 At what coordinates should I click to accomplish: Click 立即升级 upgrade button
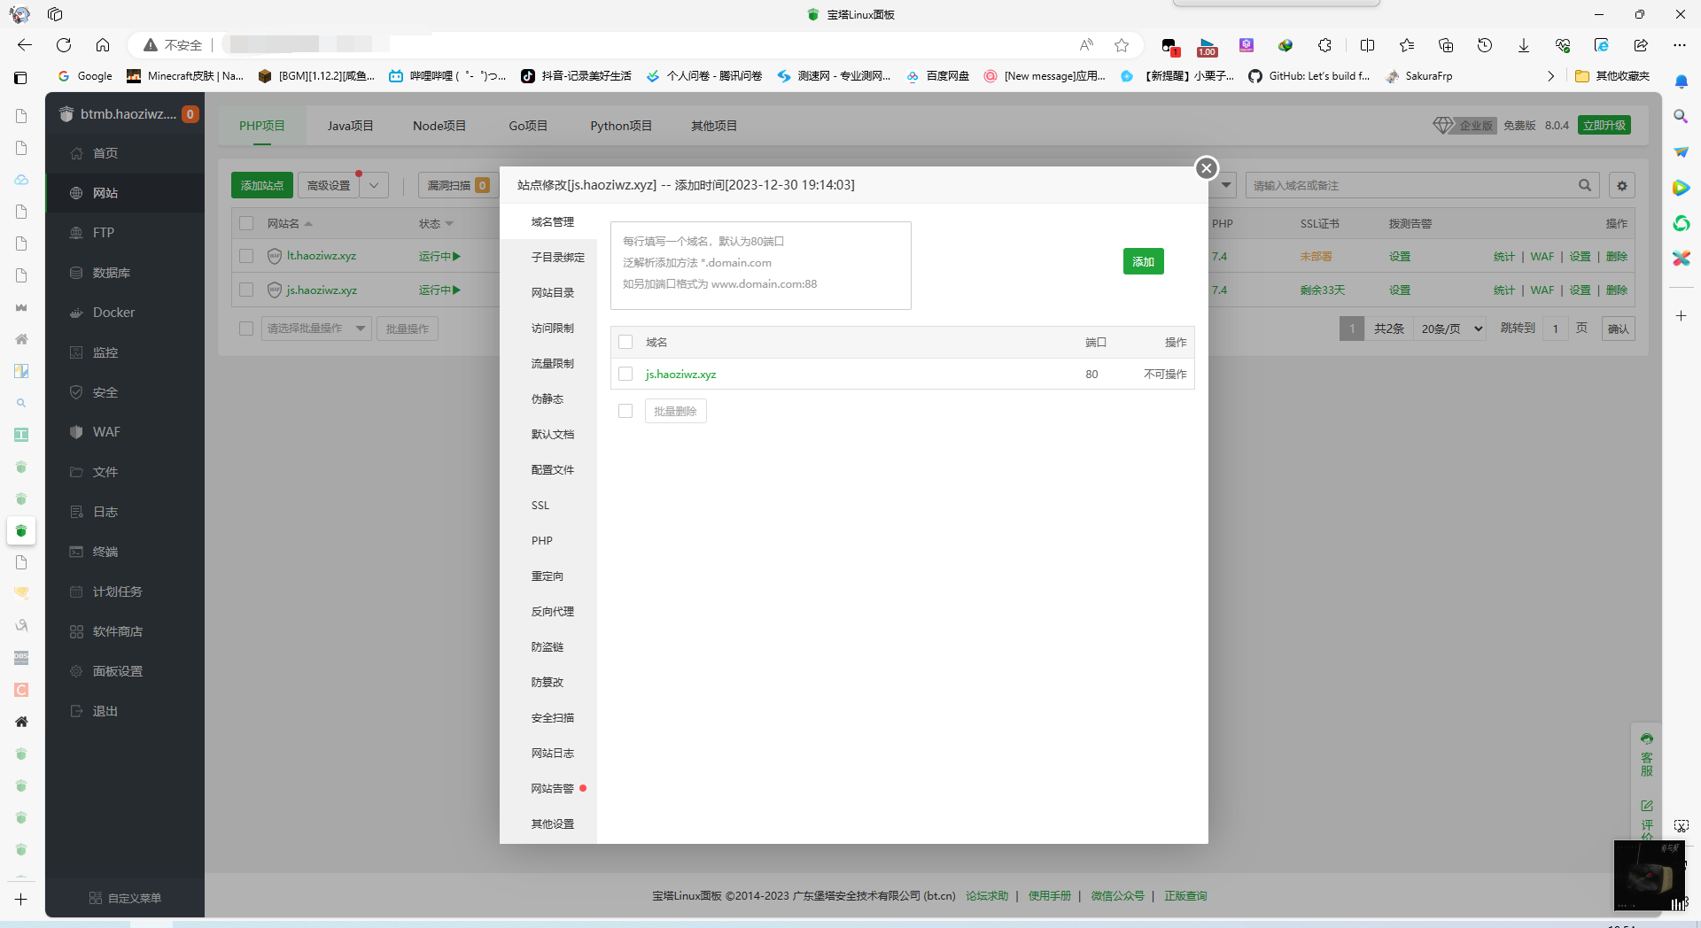pos(1604,126)
